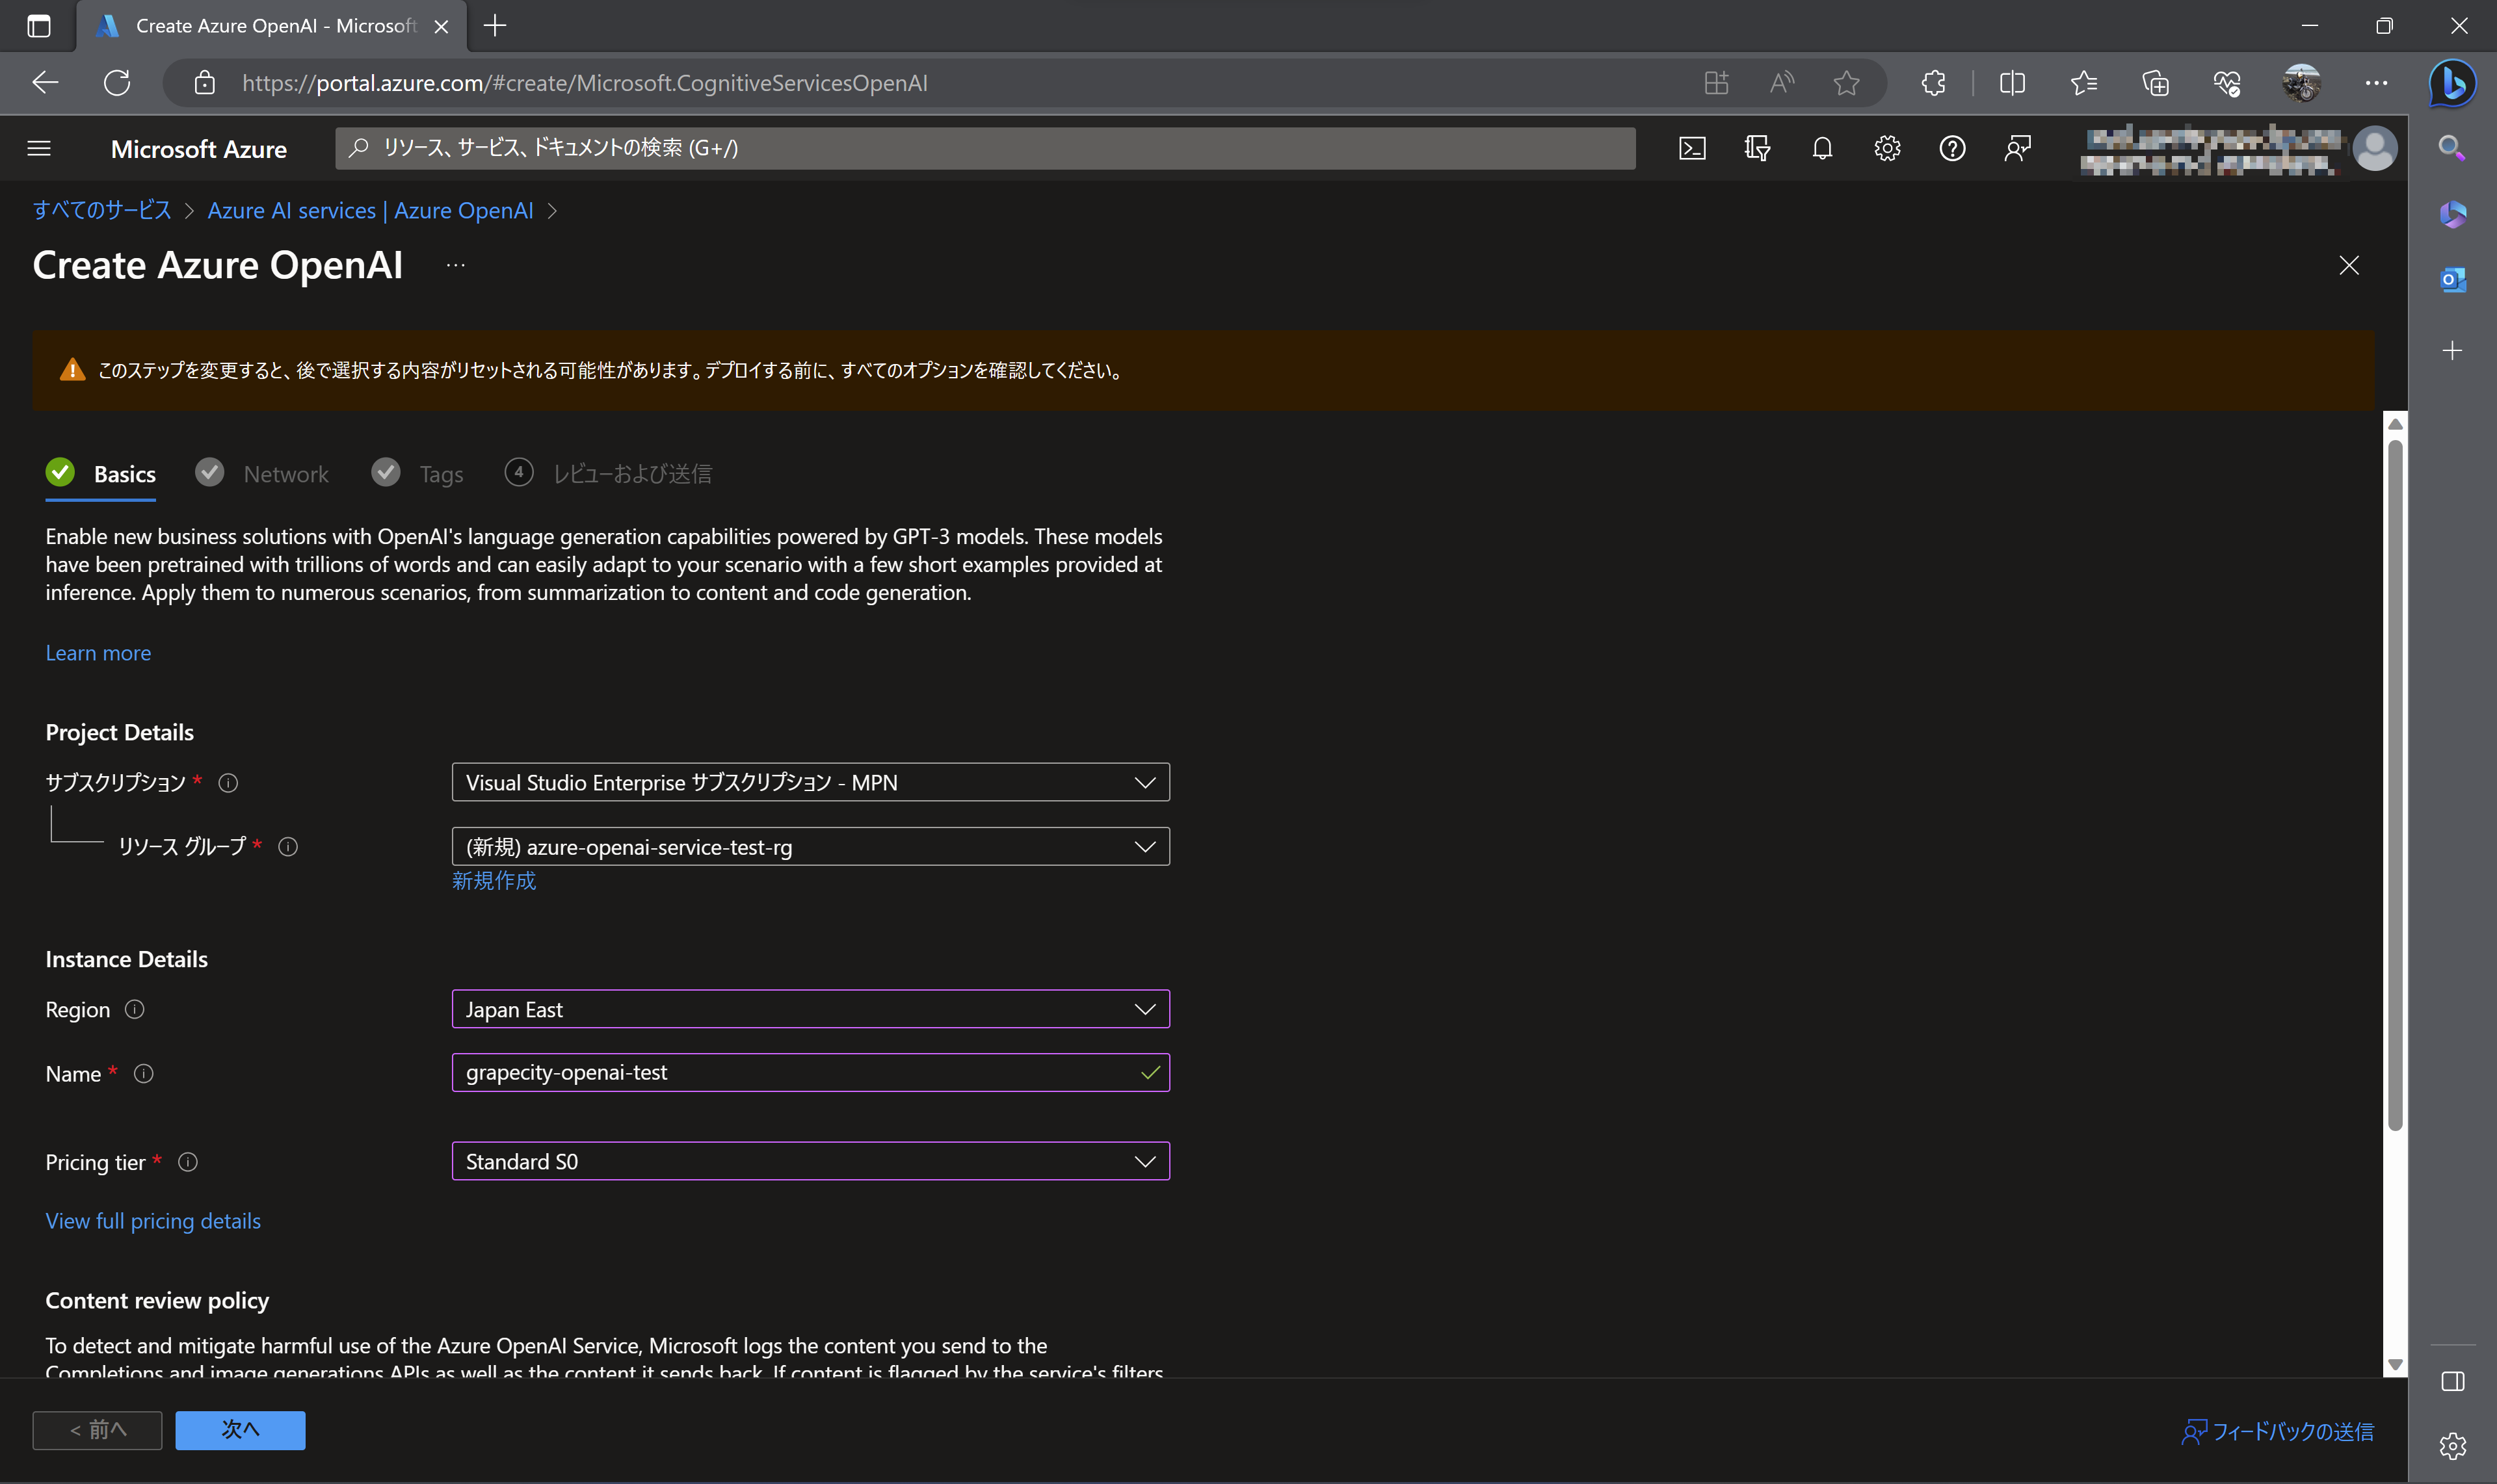Click the App available grid icon in address bar
The height and width of the screenshot is (1484, 2497).
tap(1717, 83)
